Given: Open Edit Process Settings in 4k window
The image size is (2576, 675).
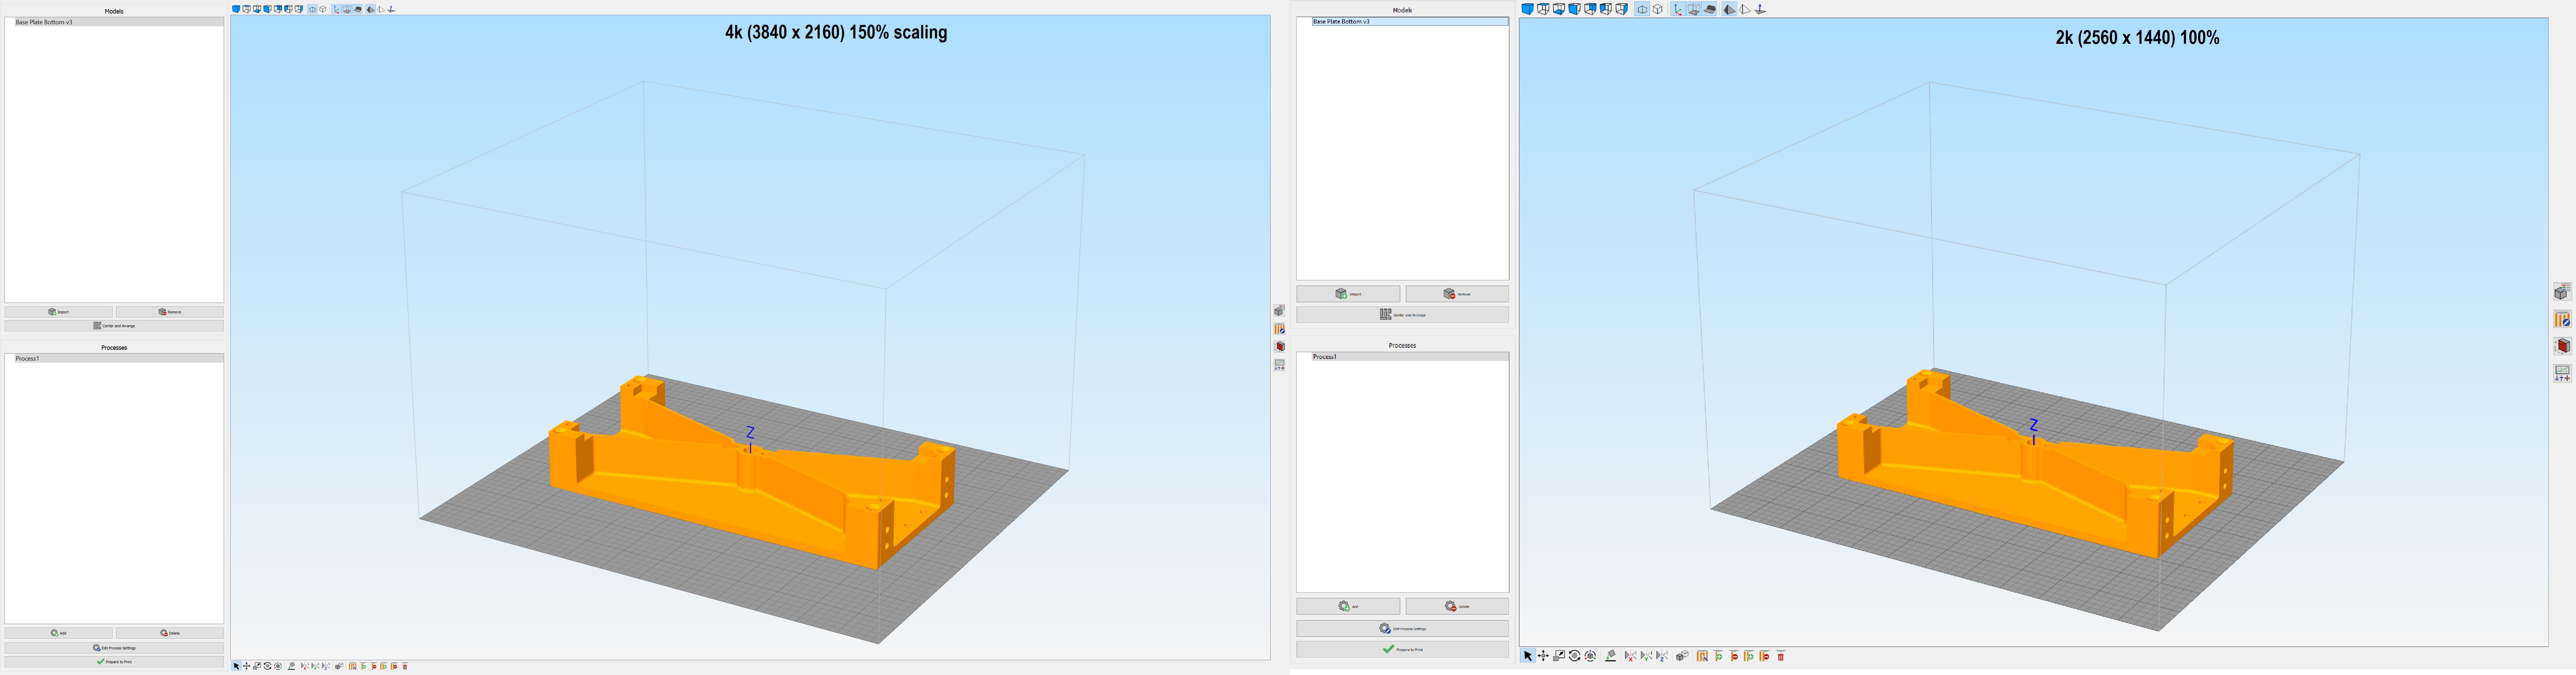Looking at the screenshot, I should [x=114, y=648].
